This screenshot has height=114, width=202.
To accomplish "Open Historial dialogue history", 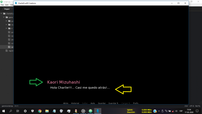I will click(75, 103).
